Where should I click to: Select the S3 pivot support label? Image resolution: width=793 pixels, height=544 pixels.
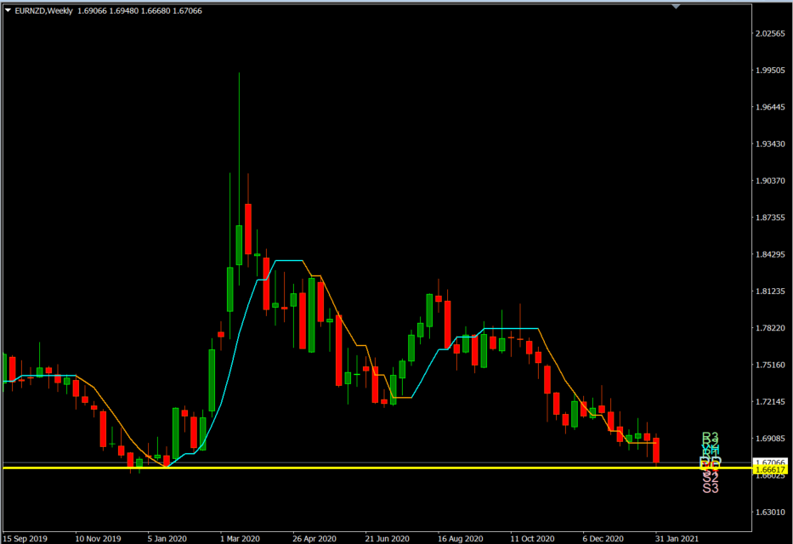[710, 487]
